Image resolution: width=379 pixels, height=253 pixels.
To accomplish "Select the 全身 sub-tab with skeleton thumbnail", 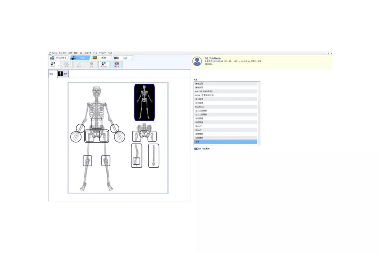I will (x=63, y=74).
